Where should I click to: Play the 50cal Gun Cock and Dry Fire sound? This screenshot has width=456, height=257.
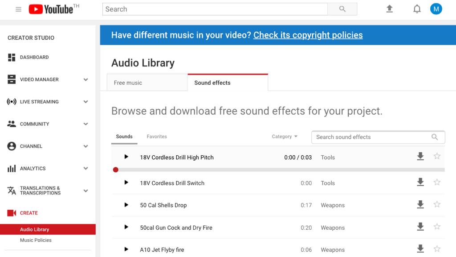click(126, 227)
